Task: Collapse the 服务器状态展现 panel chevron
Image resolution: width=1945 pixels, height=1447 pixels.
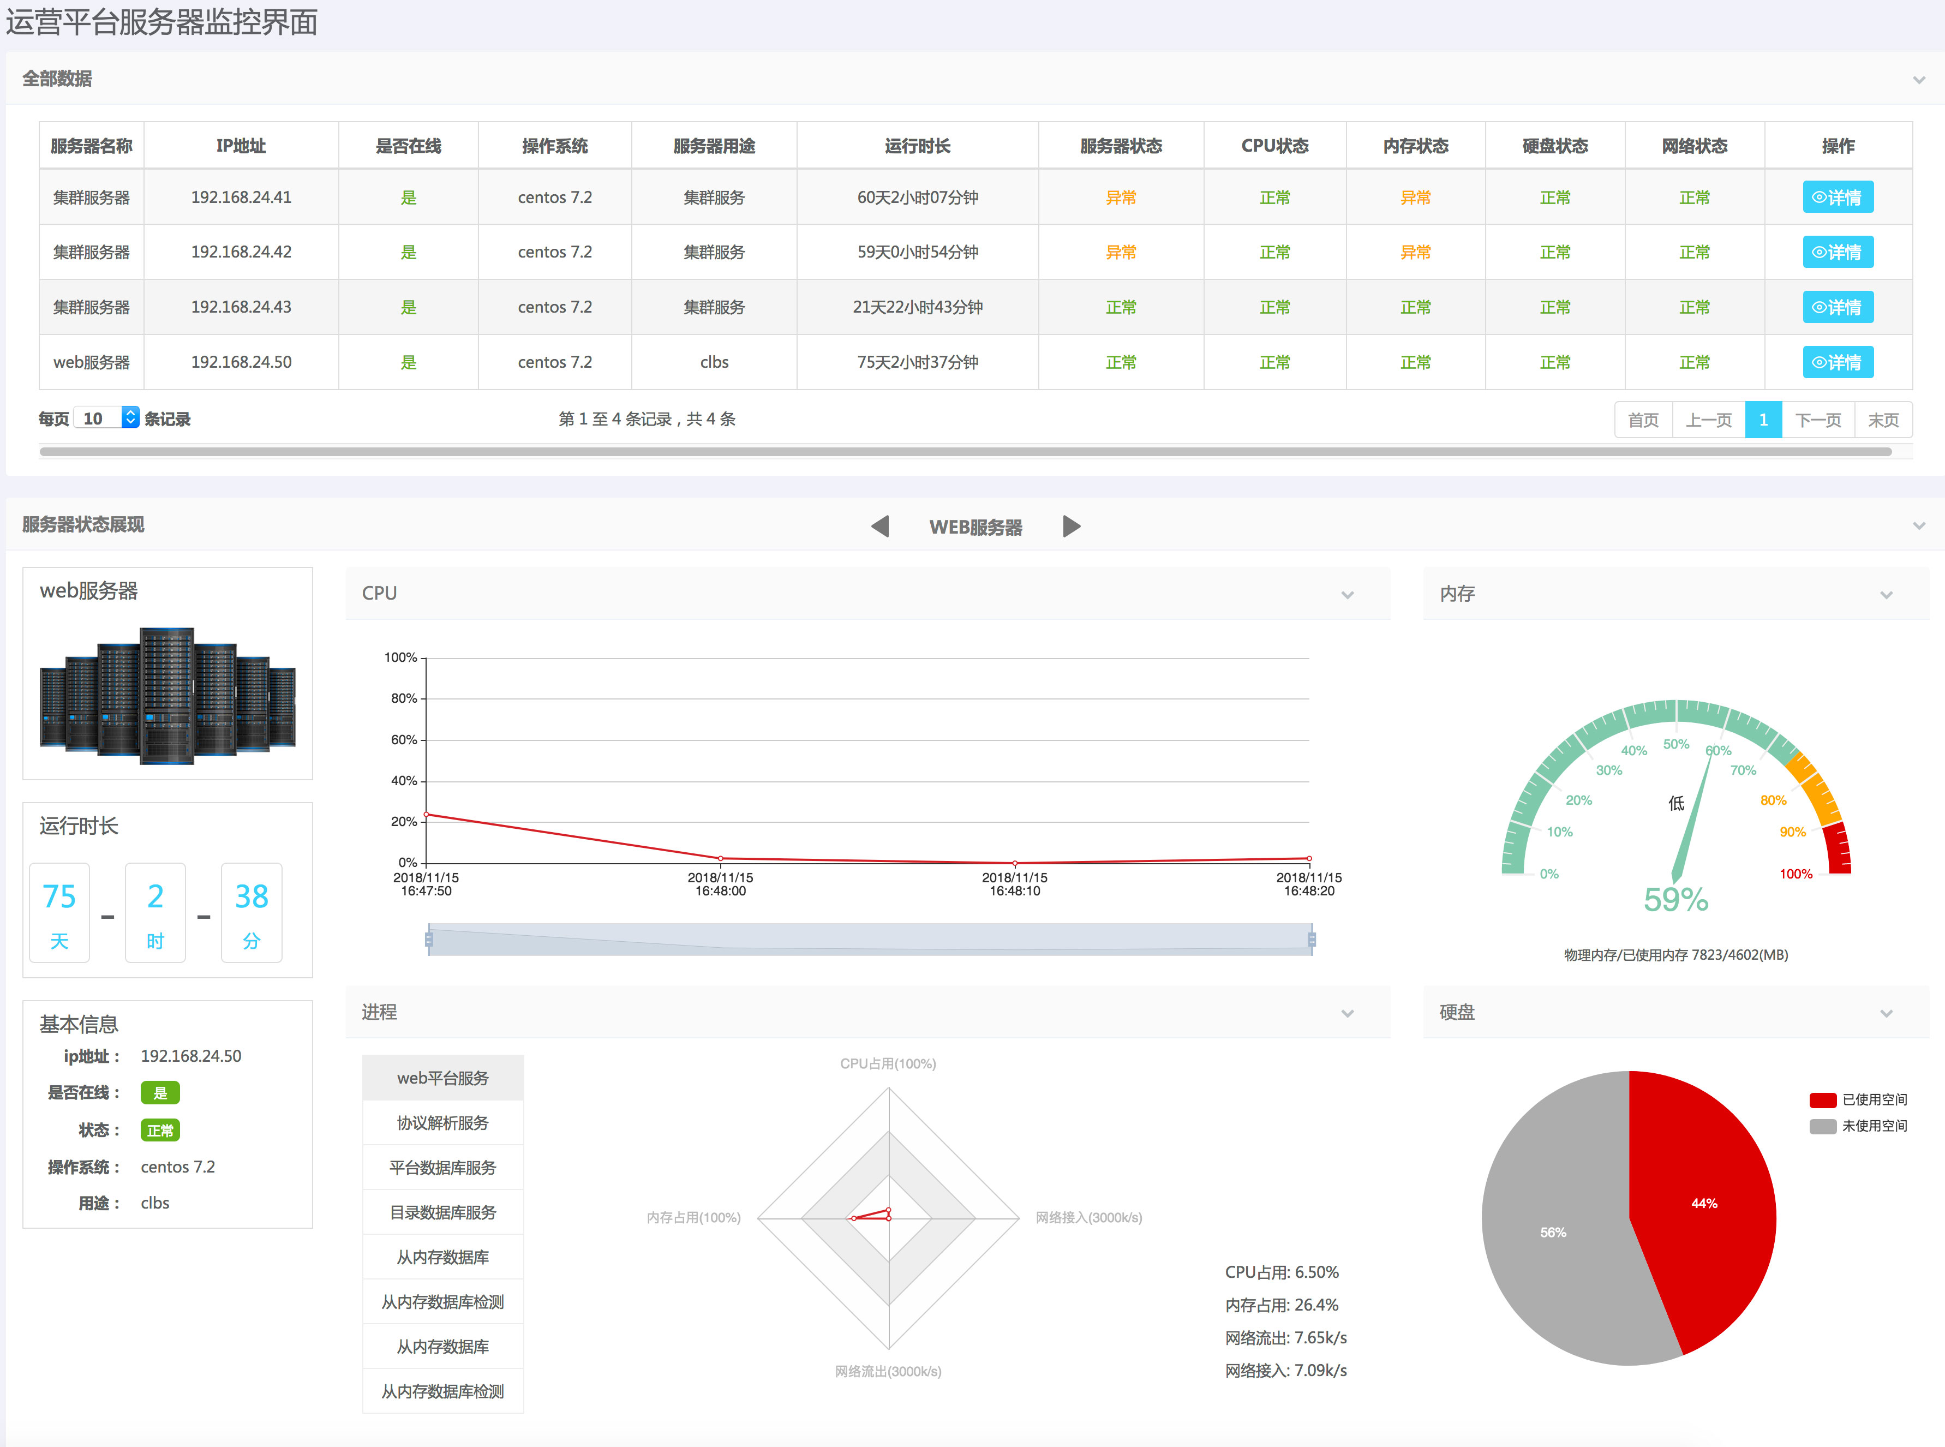Action: pos(1919,527)
